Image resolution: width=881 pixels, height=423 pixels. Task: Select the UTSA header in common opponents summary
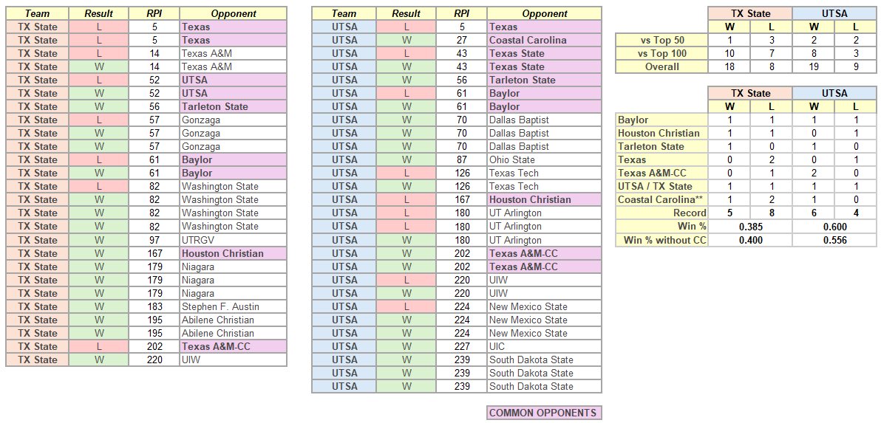point(835,93)
